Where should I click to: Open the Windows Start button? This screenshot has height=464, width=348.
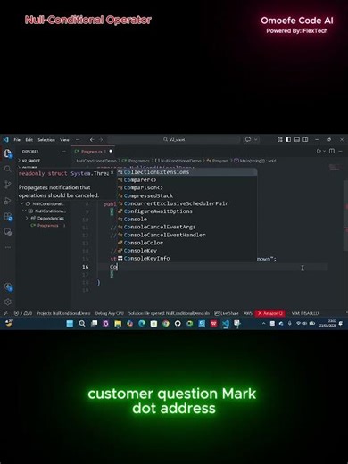[70, 323]
